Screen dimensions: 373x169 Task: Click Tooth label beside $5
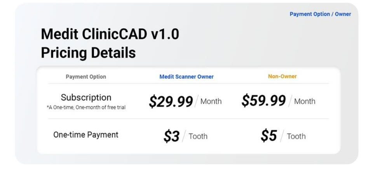tap(296, 136)
